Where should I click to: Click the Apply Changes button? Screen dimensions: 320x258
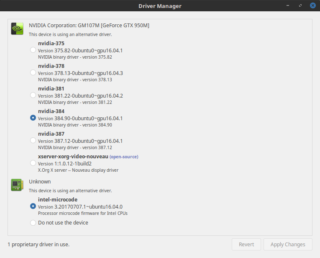click(288, 244)
